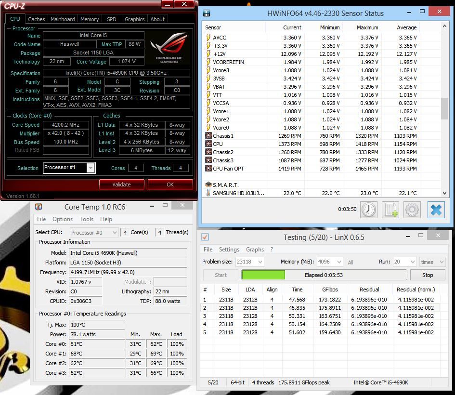Click HWiNFO scrollbar up arrow

tap(444, 26)
